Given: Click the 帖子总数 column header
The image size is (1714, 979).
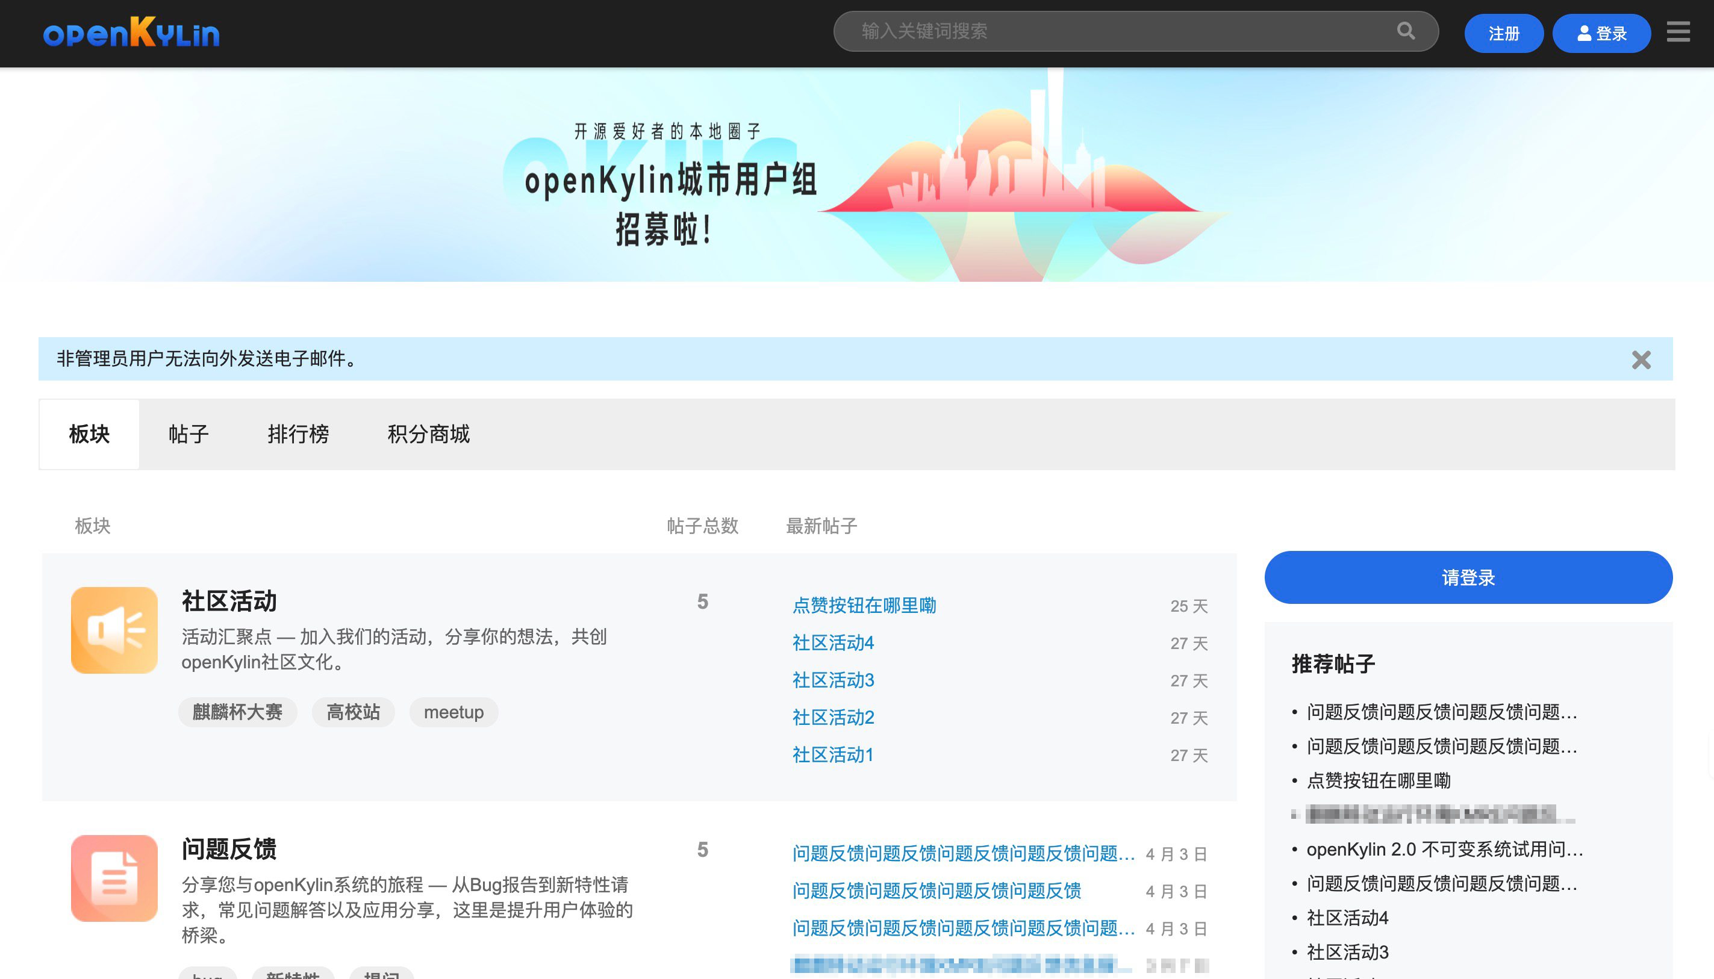Looking at the screenshot, I should [703, 526].
